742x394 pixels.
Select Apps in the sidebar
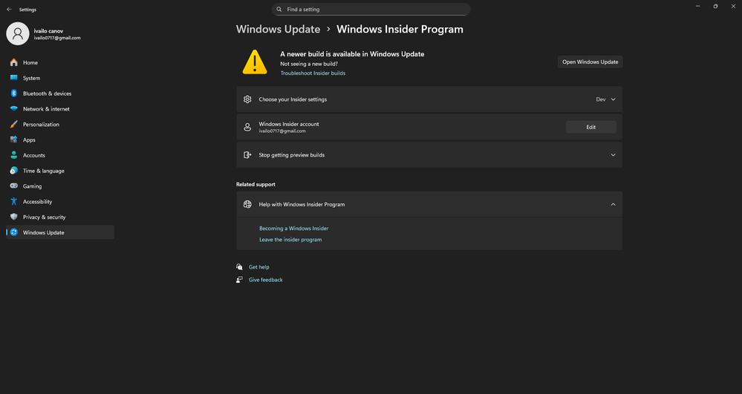60,139
